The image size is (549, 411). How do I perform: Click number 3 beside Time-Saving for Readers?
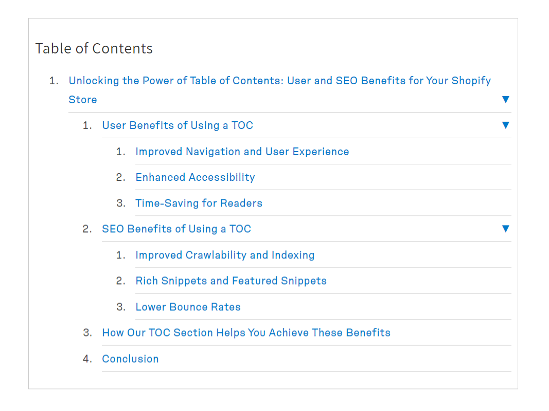[x=121, y=203]
